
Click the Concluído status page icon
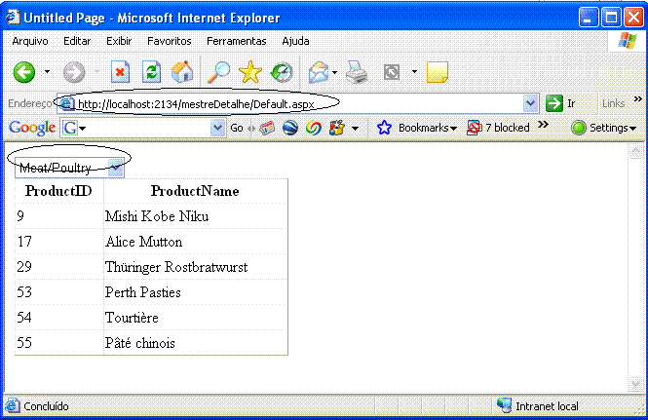click(x=13, y=406)
